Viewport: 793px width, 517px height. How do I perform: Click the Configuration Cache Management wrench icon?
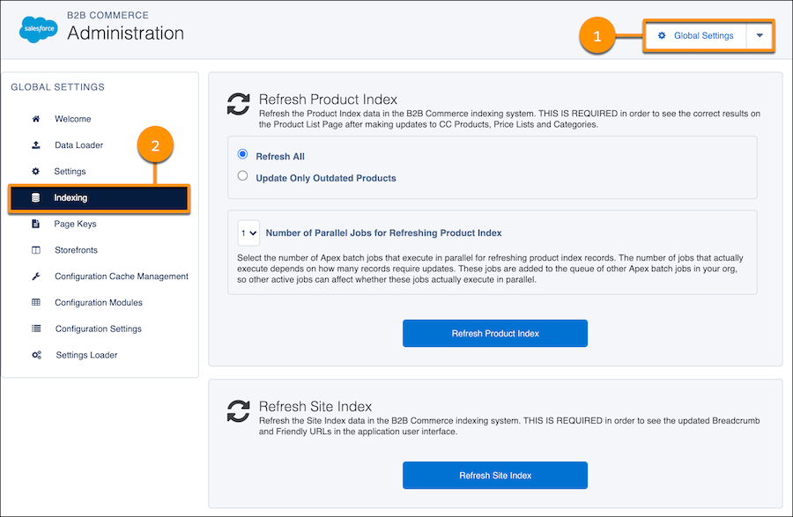36,276
